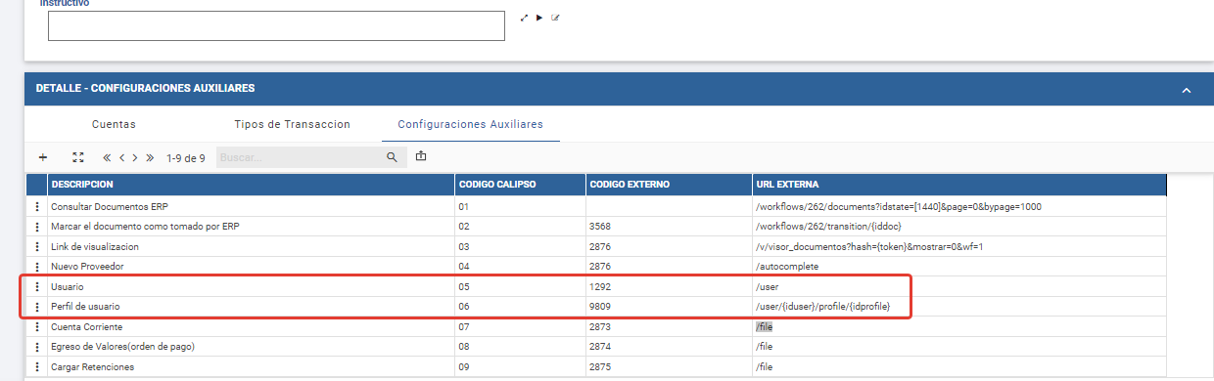Edit the Instructivo with the pencil icon
1214x381 pixels.
(555, 18)
